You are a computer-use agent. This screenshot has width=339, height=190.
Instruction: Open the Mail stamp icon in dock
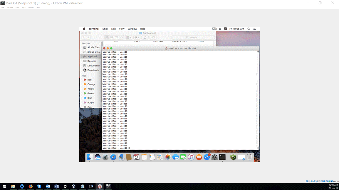click(x=121, y=157)
